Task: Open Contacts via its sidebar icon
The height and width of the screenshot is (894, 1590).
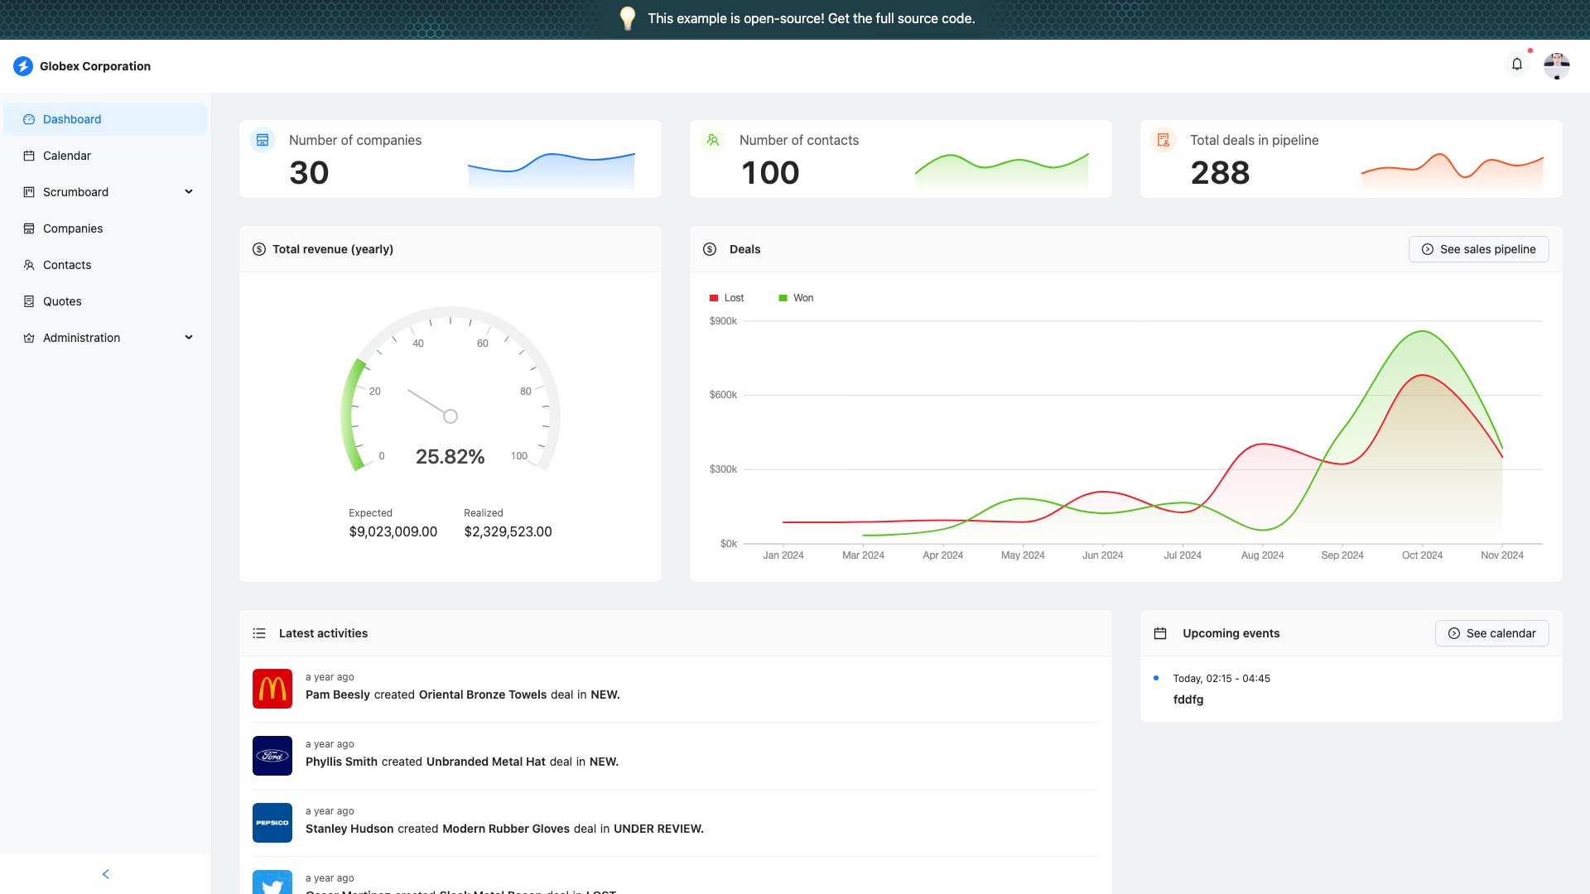Action: point(29,265)
